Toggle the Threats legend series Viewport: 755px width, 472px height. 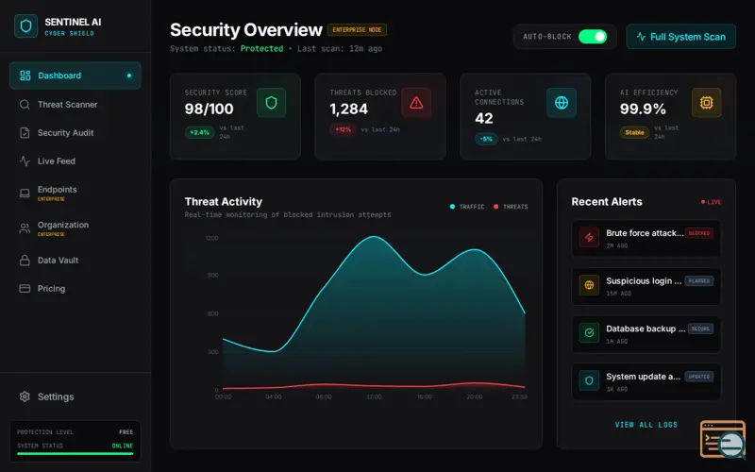coord(511,207)
